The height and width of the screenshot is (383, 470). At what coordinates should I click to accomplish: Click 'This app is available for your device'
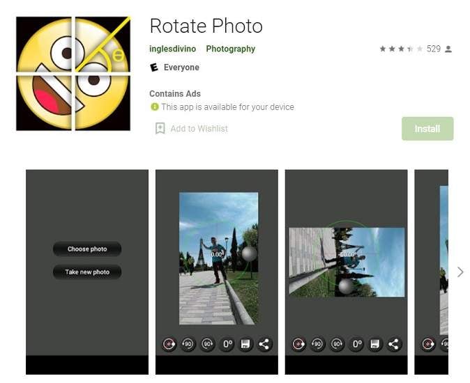(x=228, y=107)
